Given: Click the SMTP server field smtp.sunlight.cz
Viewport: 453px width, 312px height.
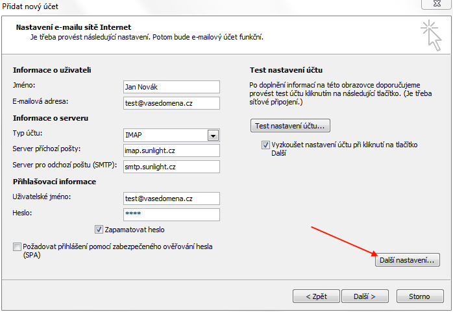Looking at the screenshot, I should (171, 167).
